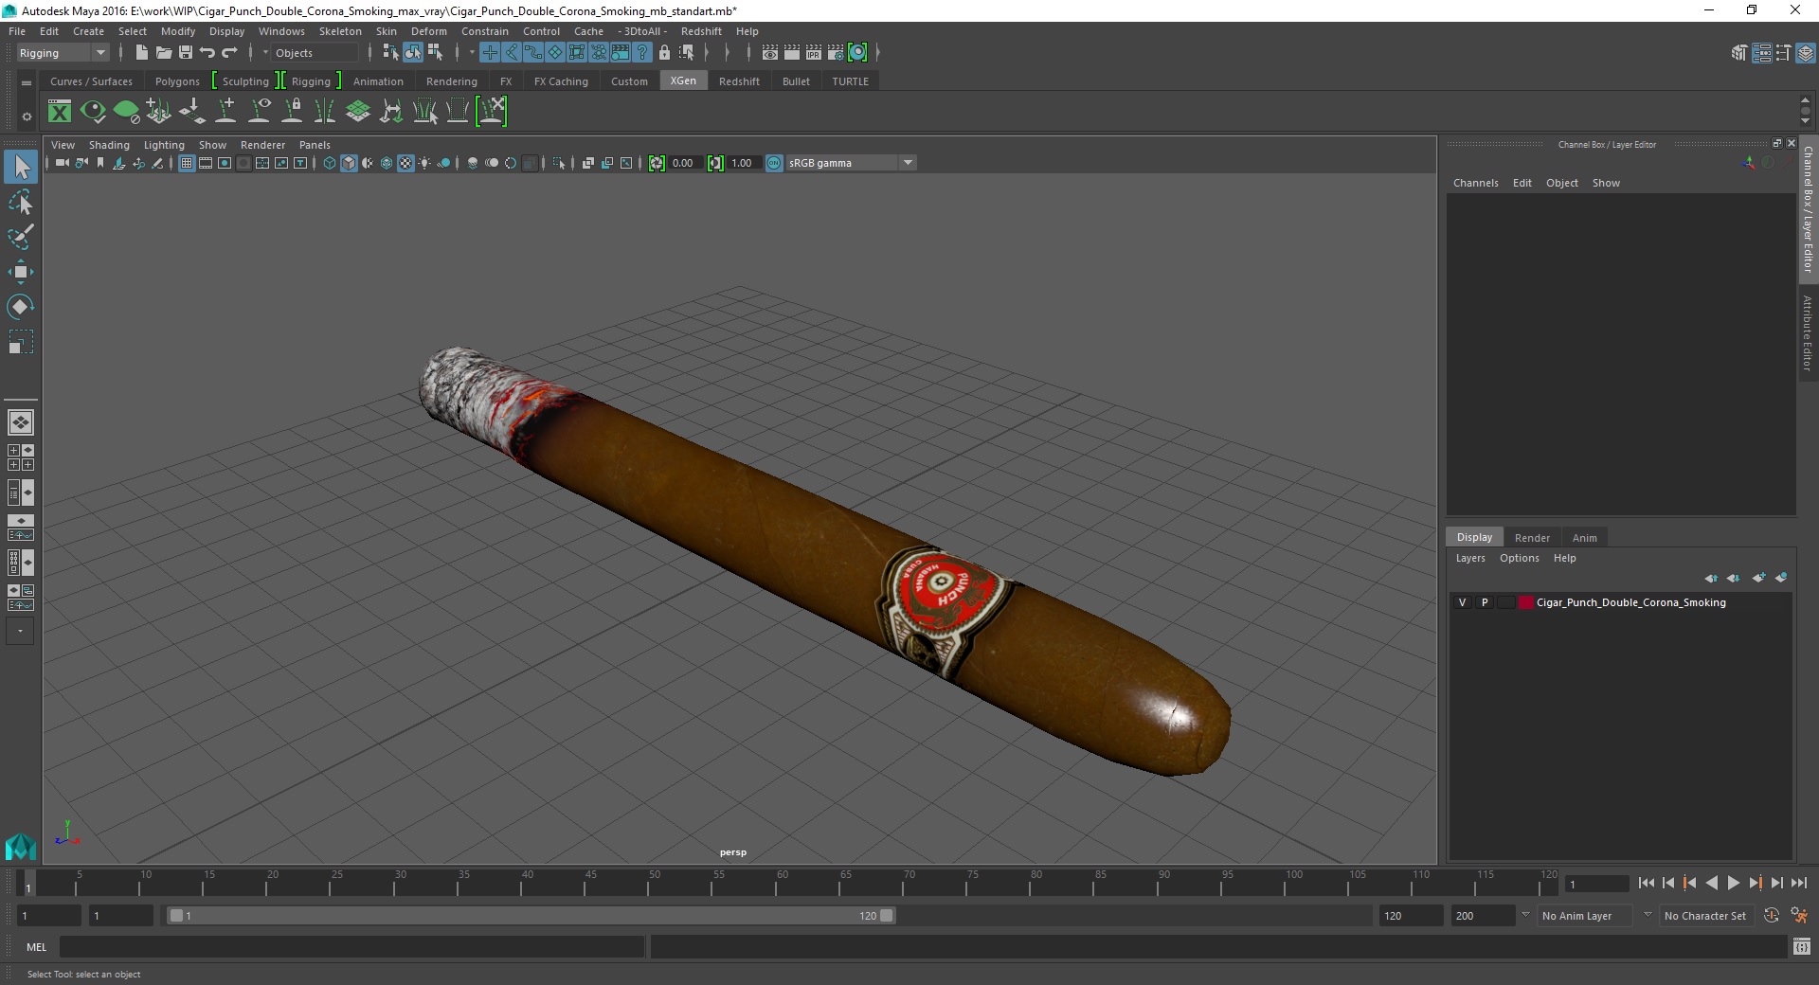Image resolution: width=1819 pixels, height=985 pixels.
Task: Step forward one frame
Action: click(1777, 883)
